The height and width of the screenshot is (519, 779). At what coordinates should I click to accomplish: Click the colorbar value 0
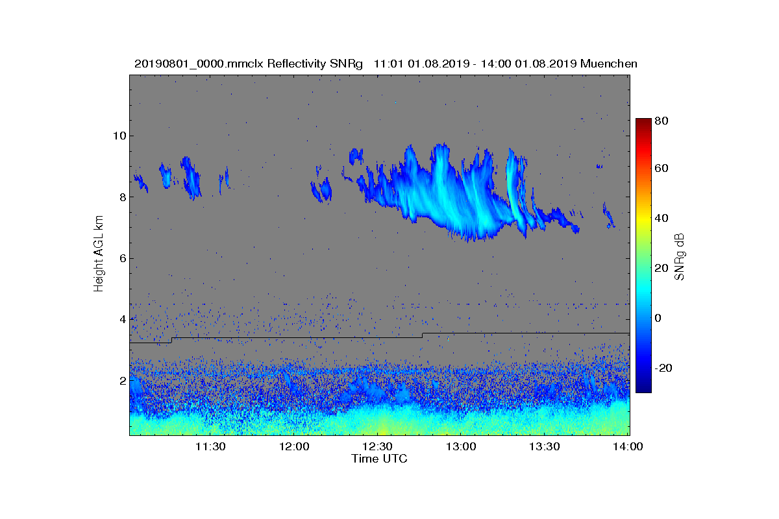(x=659, y=318)
